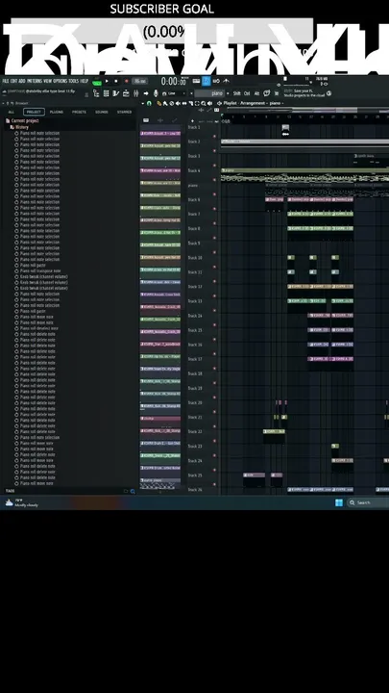The height and width of the screenshot is (693, 389).
Task: Toggle mute dot for Track 14
Action: [x=215, y=325]
